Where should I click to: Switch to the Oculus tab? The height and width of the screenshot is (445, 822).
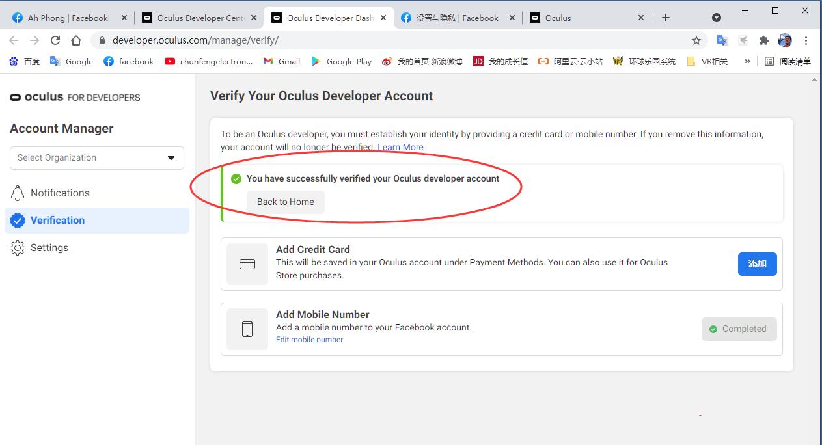(588, 18)
